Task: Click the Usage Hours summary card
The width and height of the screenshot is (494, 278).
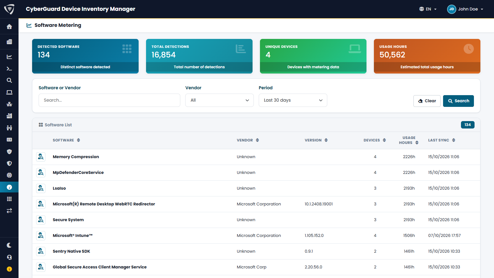Action: 427,56
